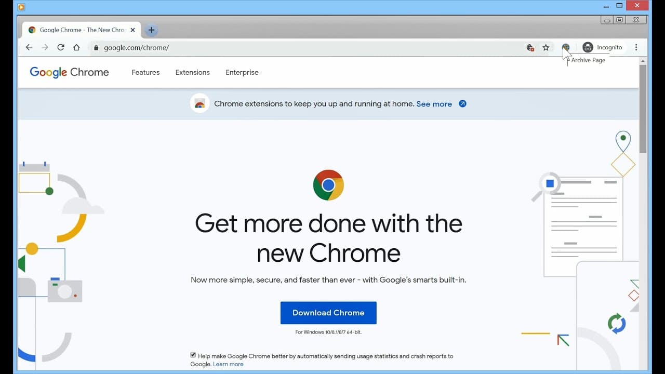Click the Chrome Web Store banner icon

pyautogui.click(x=199, y=103)
